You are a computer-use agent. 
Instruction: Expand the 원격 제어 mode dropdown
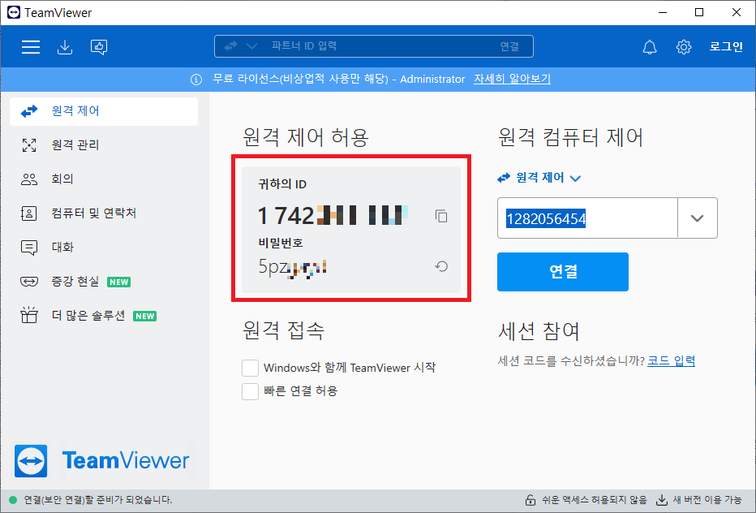point(540,178)
